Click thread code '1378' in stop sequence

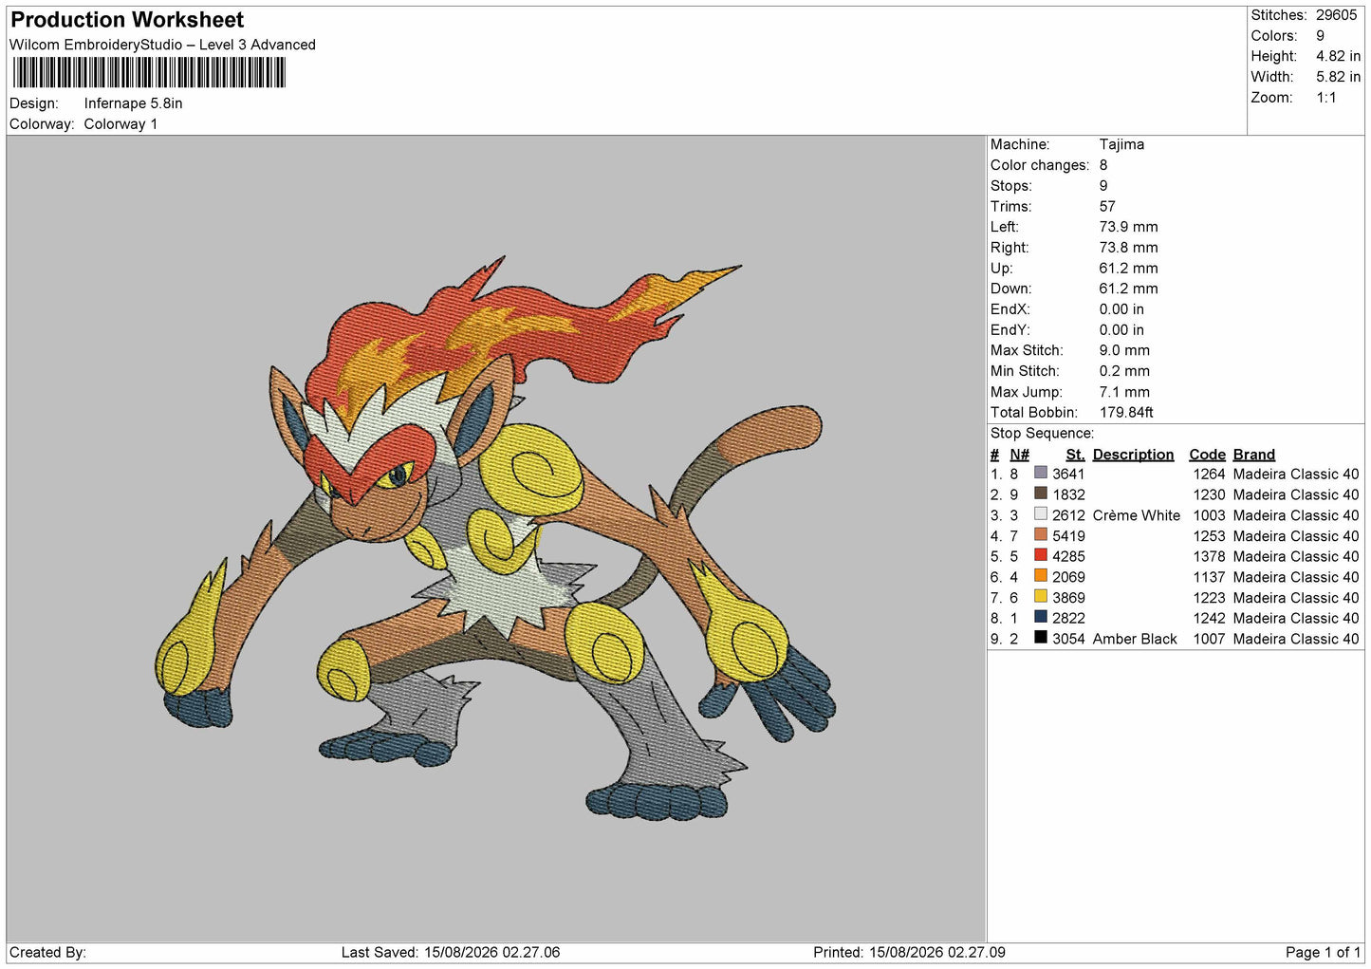pos(1209,556)
